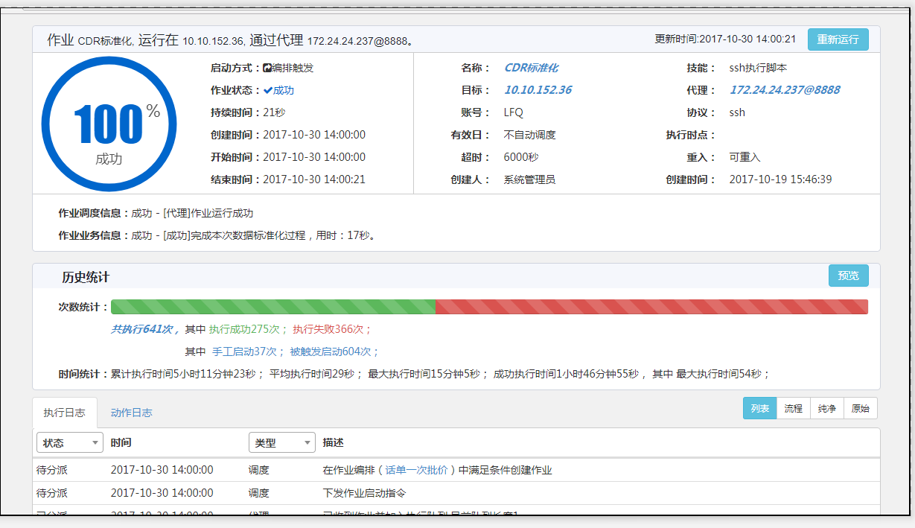915x528 pixels.
Task: Open the 类型 filter dropdown
Action: click(281, 442)
